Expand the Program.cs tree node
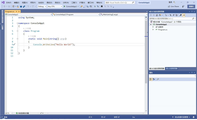The height and width of the screenshot is (120, 197). click(x=153, y=30)
